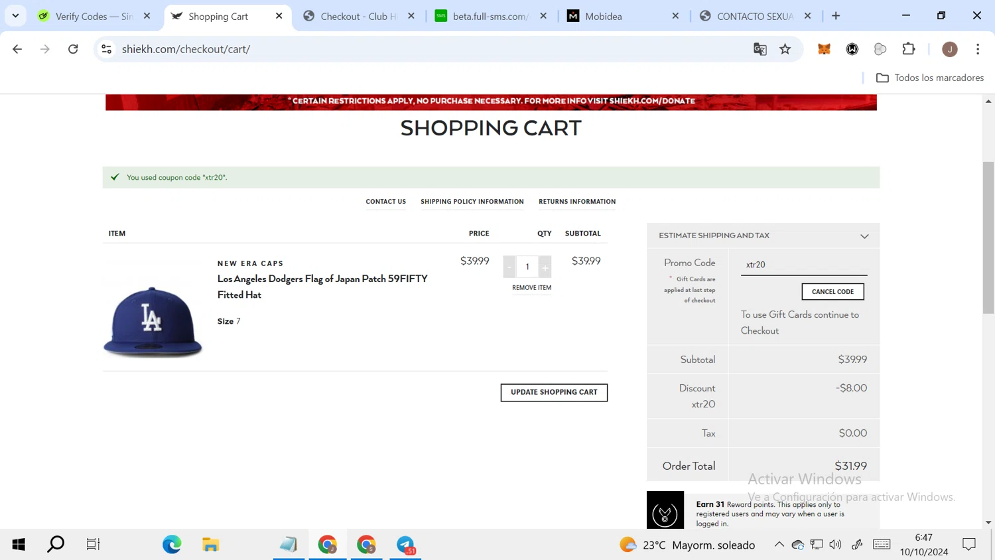This screenshot has width=995, height=560.
Task: Open File Explorer from taskbar
Action: [x=211, y=545]
